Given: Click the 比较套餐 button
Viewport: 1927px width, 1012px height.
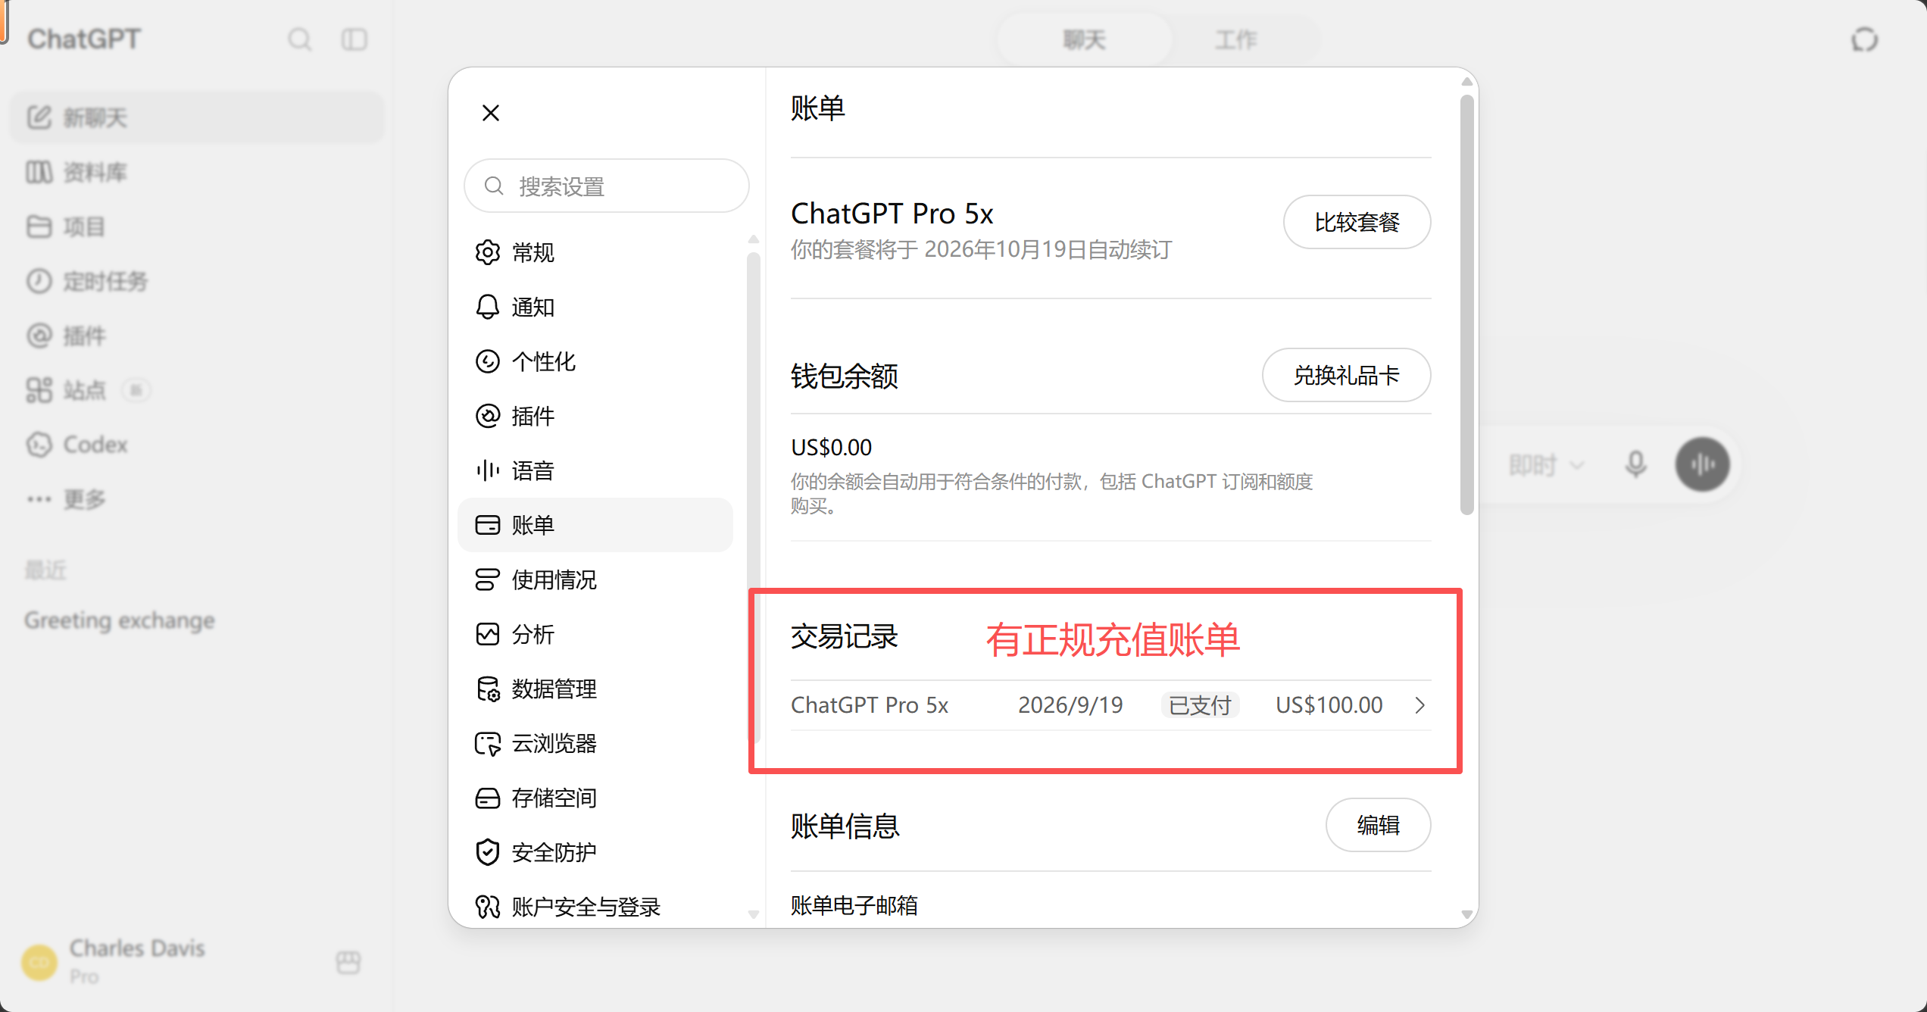Looking at the screenshot, I should [1357, 222].
